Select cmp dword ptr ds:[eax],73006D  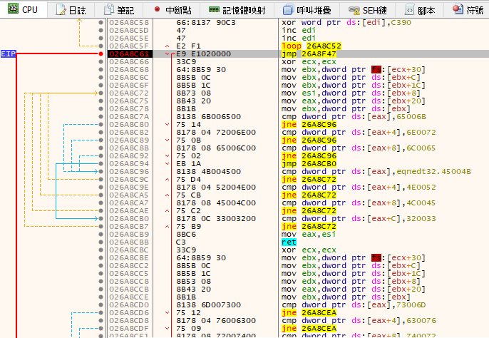[354, 305]
